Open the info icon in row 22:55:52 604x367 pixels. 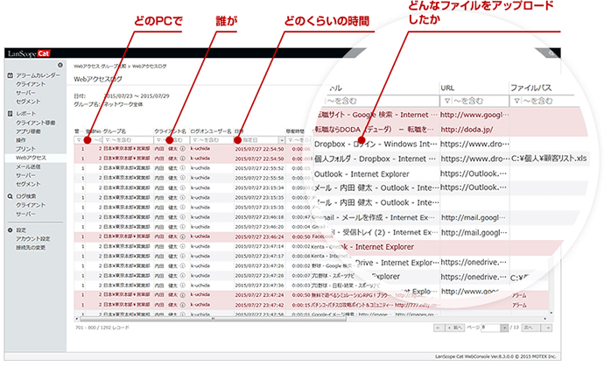tap(183, 168)
